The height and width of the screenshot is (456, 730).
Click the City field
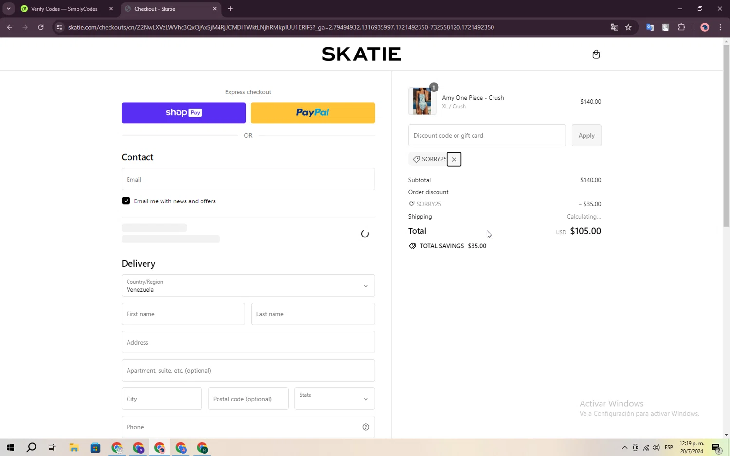click(162, 399)
